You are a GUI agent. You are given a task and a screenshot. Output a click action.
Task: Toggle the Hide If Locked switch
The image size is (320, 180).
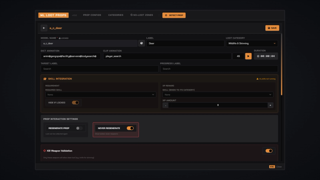click(x=75, y=103)
